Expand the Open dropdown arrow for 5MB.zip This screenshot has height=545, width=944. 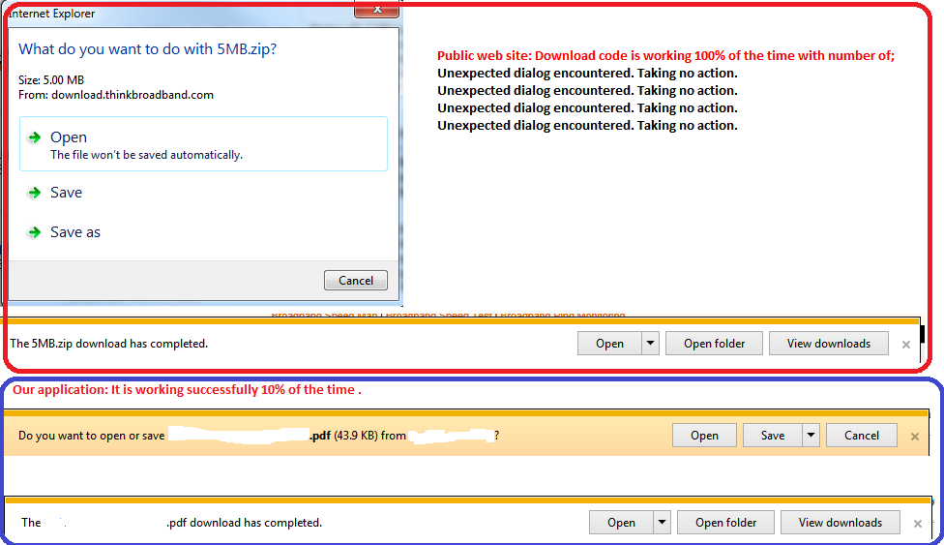pyautogui.click(x=650, y=343)
